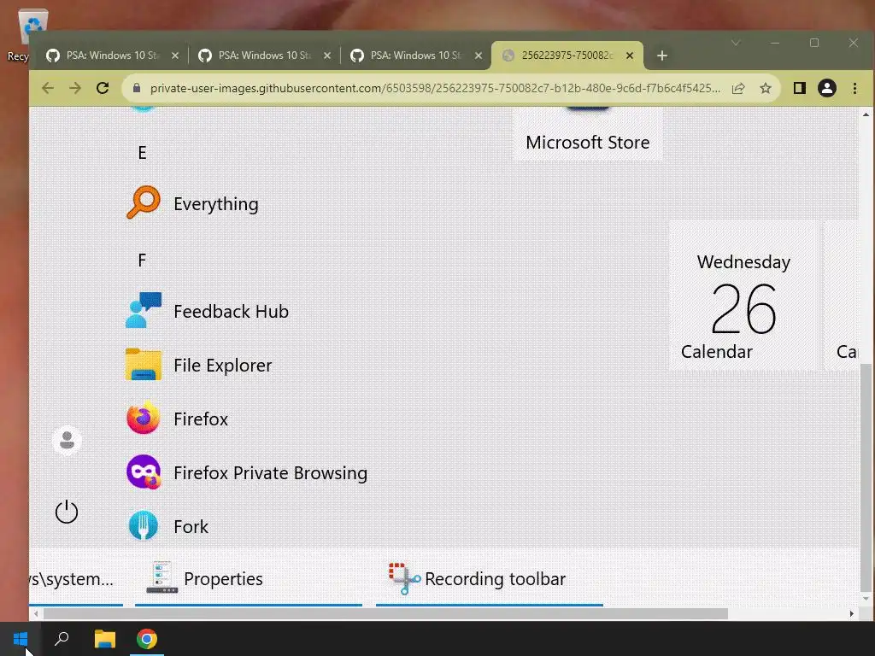Screen dimensions: 875x656
Task: View site security lock information
Action: [x=137, y=88]
